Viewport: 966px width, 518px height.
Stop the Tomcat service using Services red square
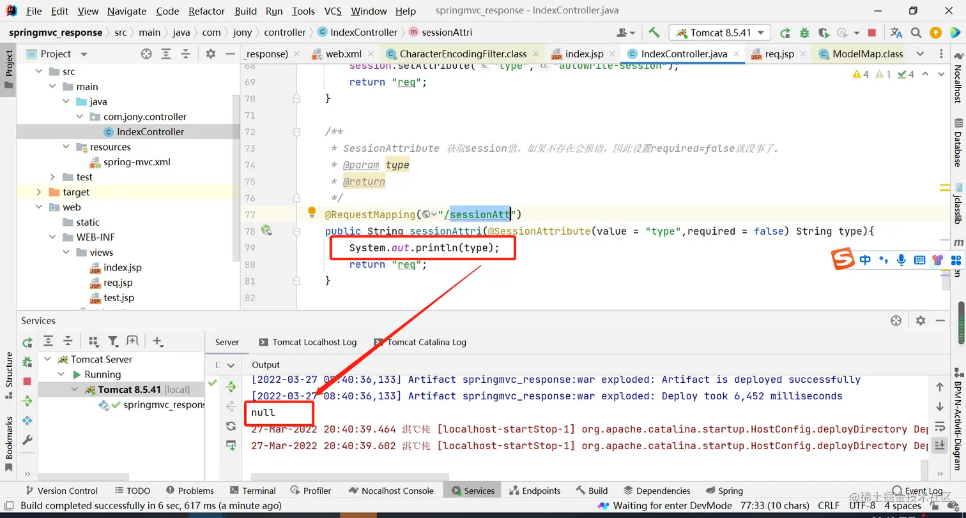coord(27,381)
